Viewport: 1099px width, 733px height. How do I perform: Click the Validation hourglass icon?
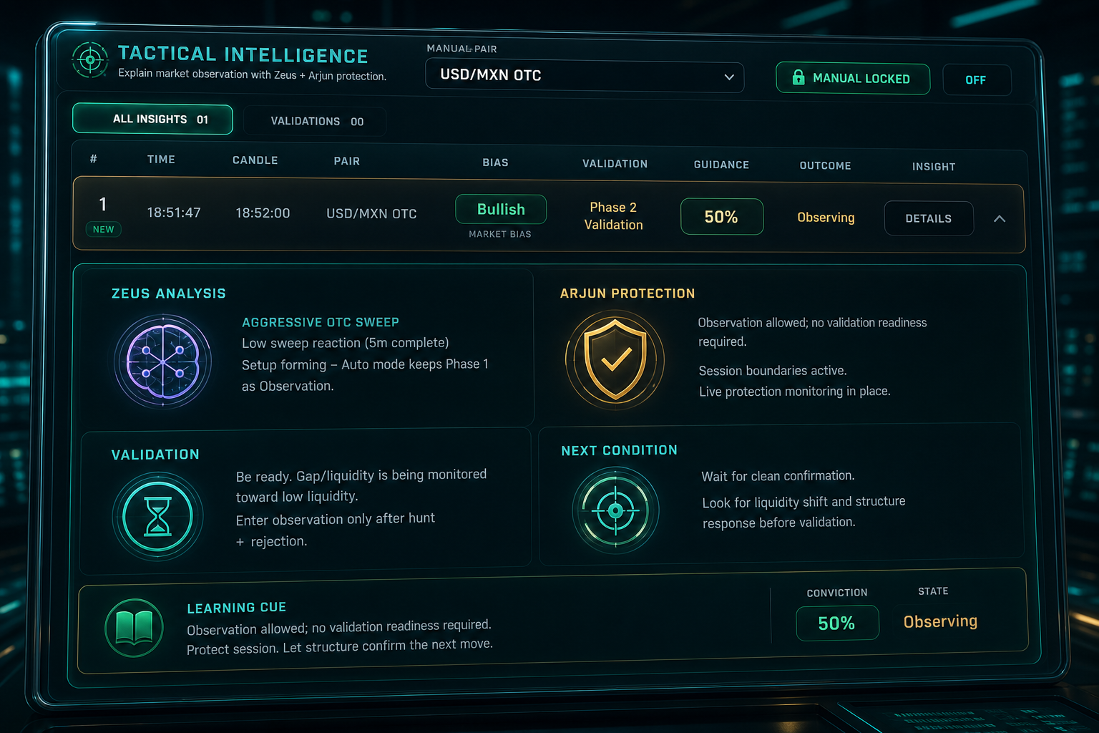[x=157, y=516]
